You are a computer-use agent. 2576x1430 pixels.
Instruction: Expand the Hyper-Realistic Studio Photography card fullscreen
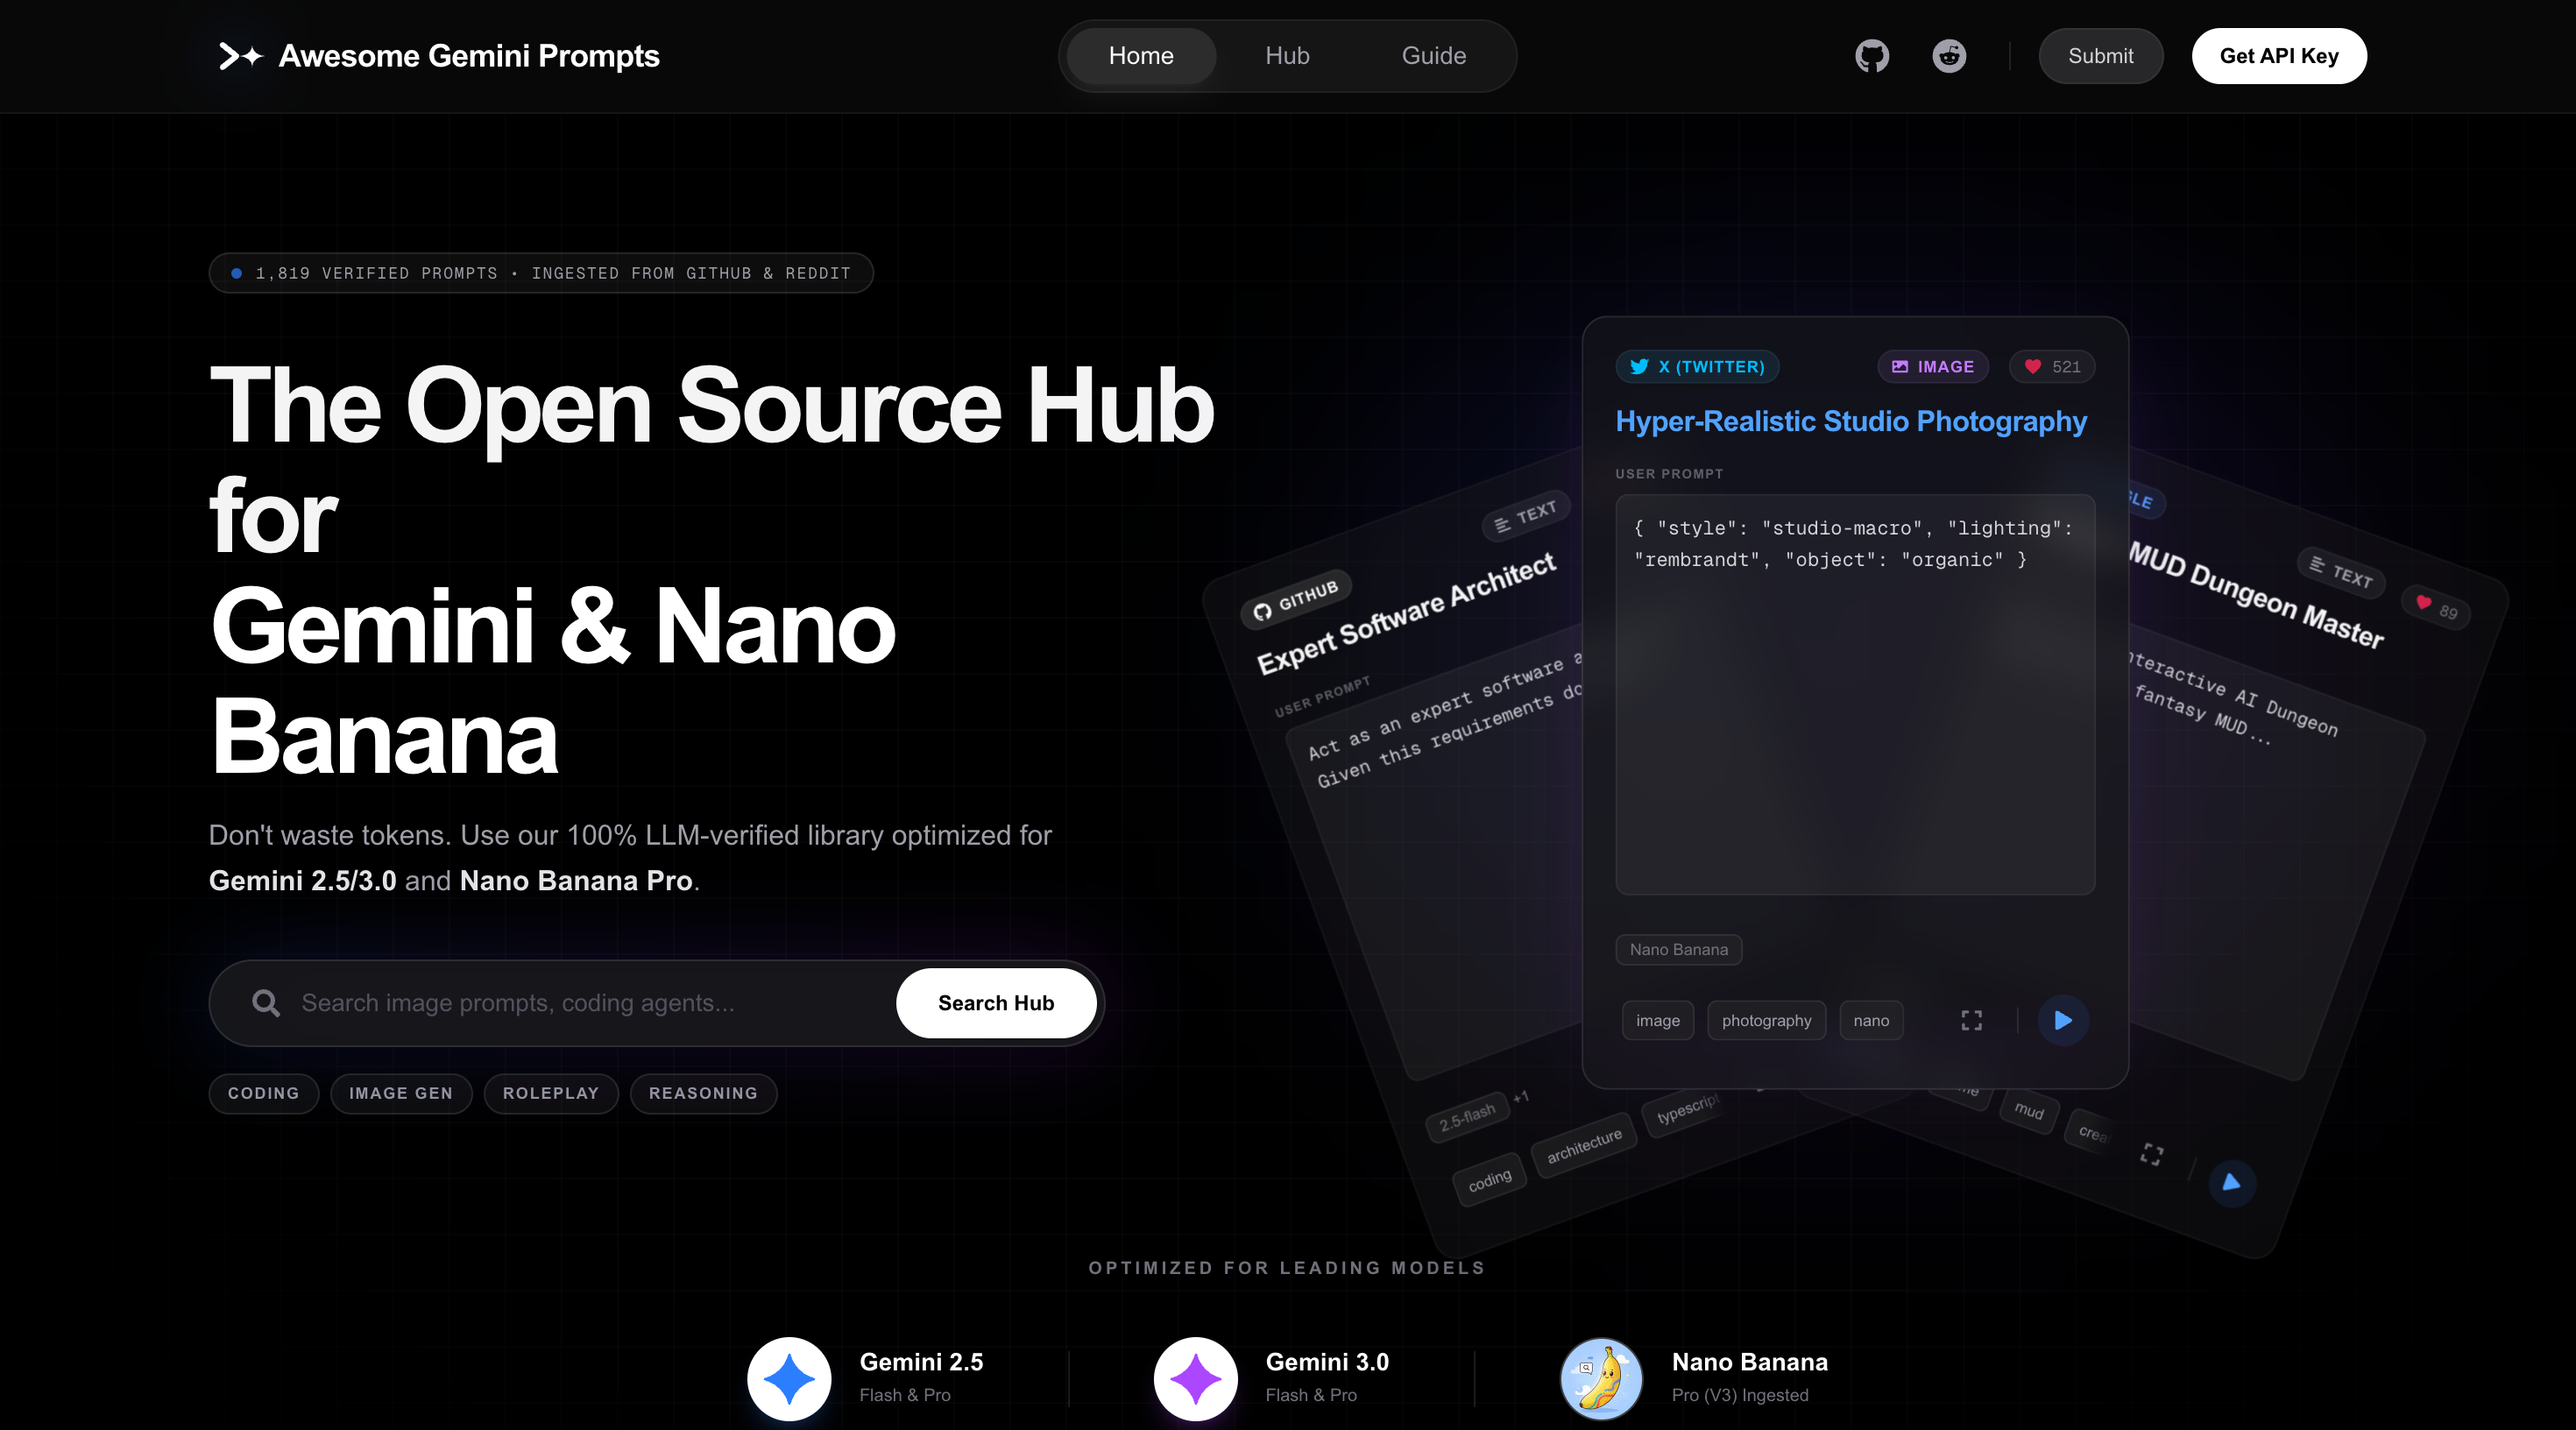(x=1971, y=1020)
